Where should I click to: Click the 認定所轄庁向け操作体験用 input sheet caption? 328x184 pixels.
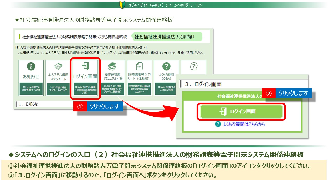click(x=139, y=89)
